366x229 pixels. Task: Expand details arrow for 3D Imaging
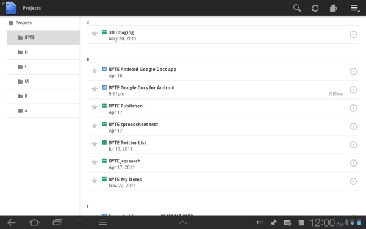353,34
